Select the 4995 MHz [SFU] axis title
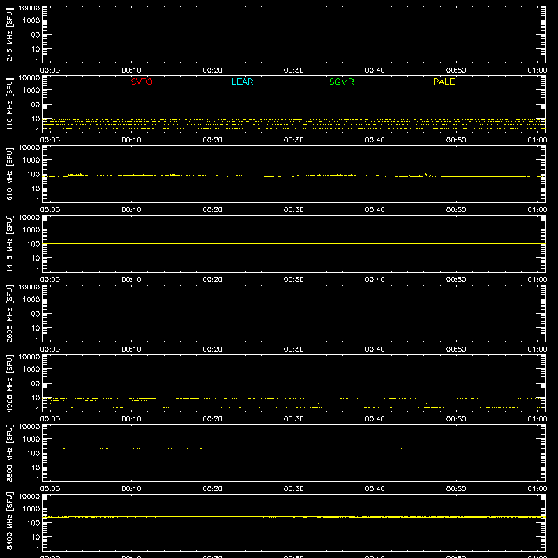Viewport: 558px width, 558px height. point(9,383)
